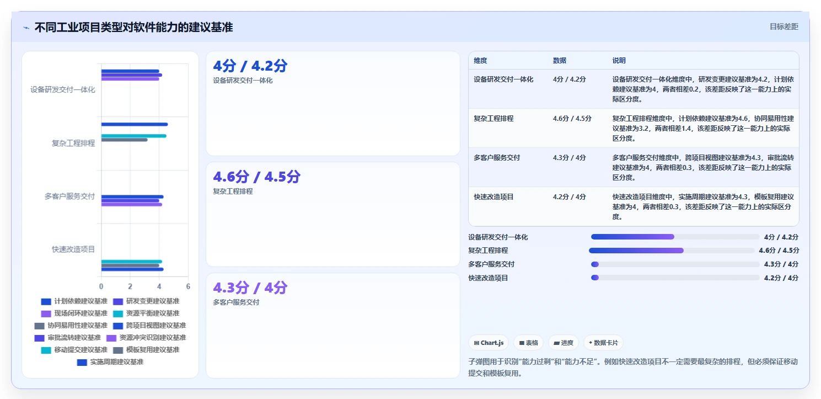This screenshot has height=399, width=821.
Task: Hide the 现场闭环建议基准 dataset via legend
Action: click(x=74, y=313)
